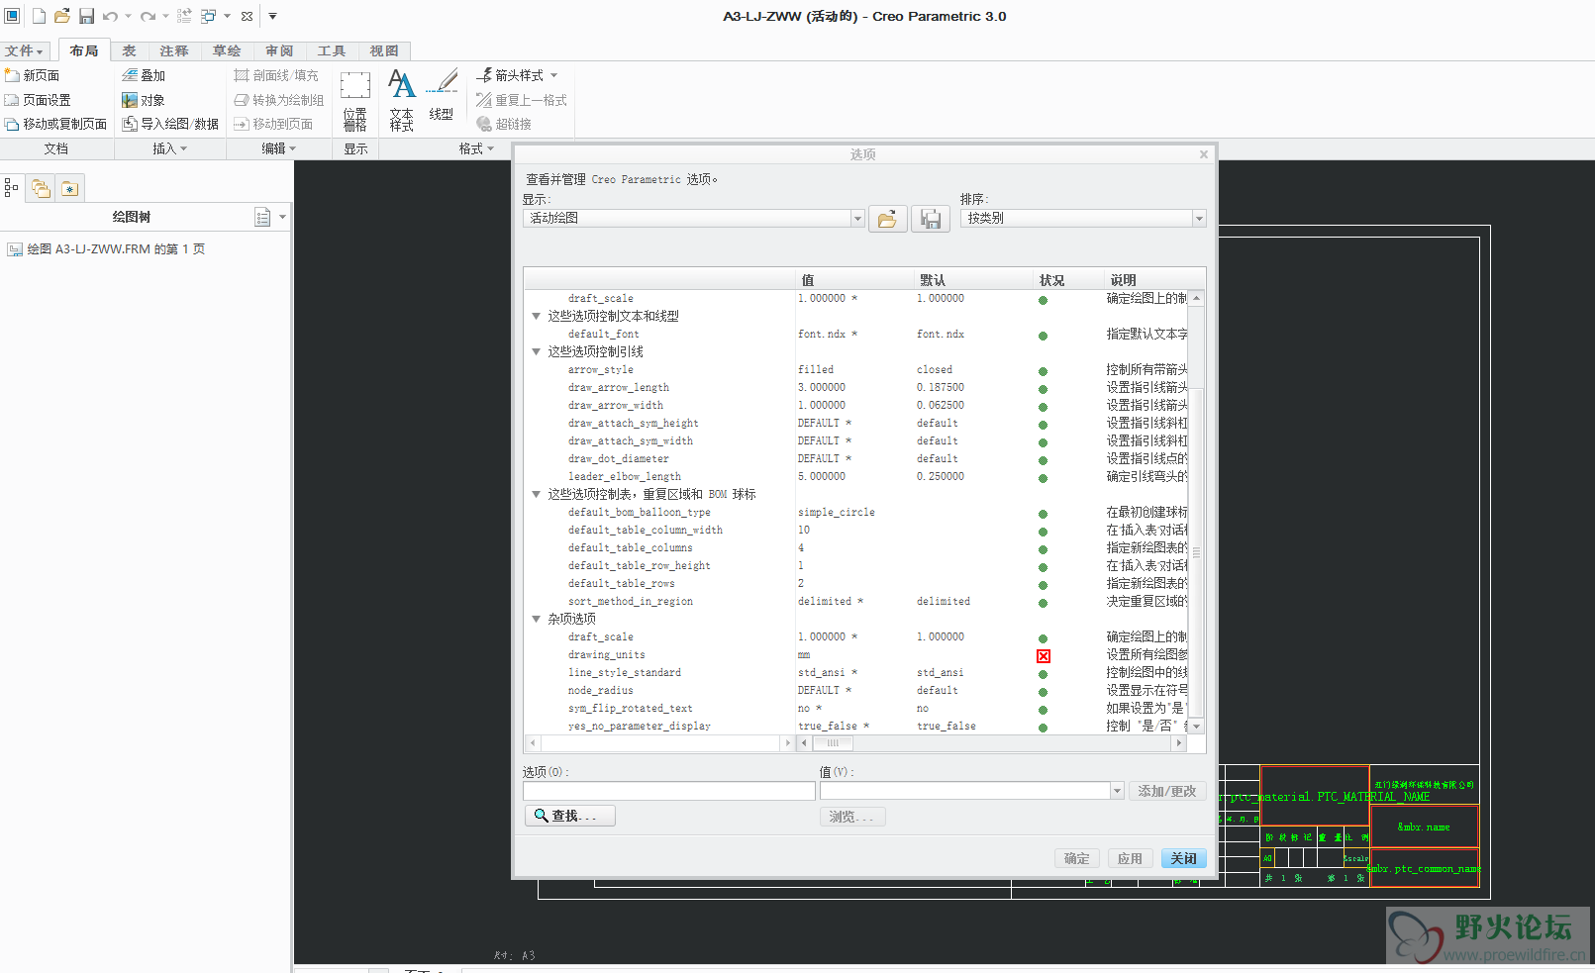Click the 查找... (Find) button
The width and height of the screenshot is (1595, 973).
pos(570,816)
